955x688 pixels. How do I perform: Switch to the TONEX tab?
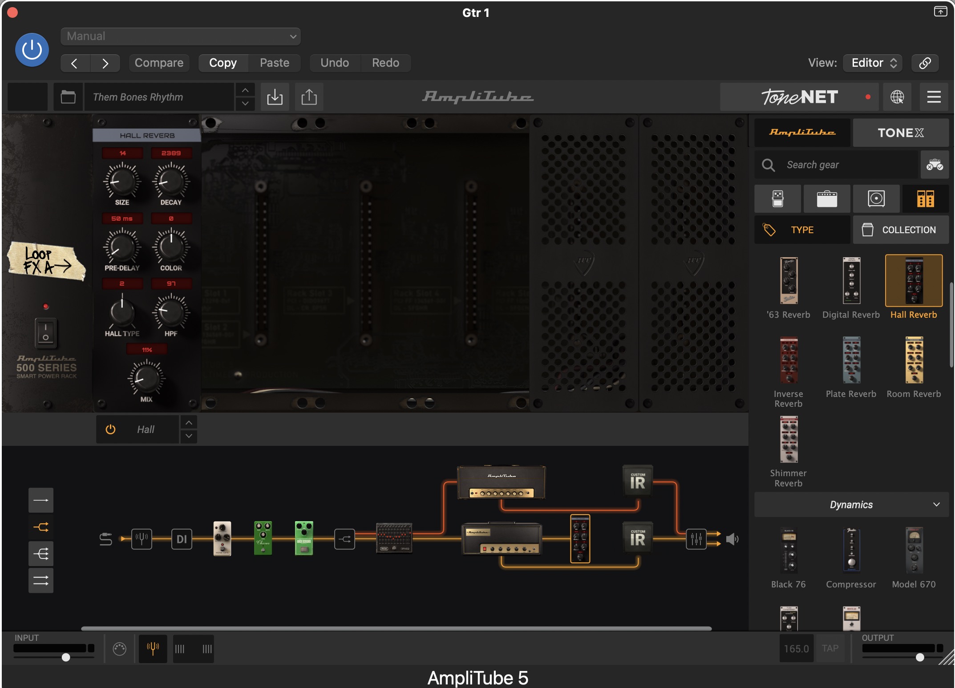tap(900, 133)
